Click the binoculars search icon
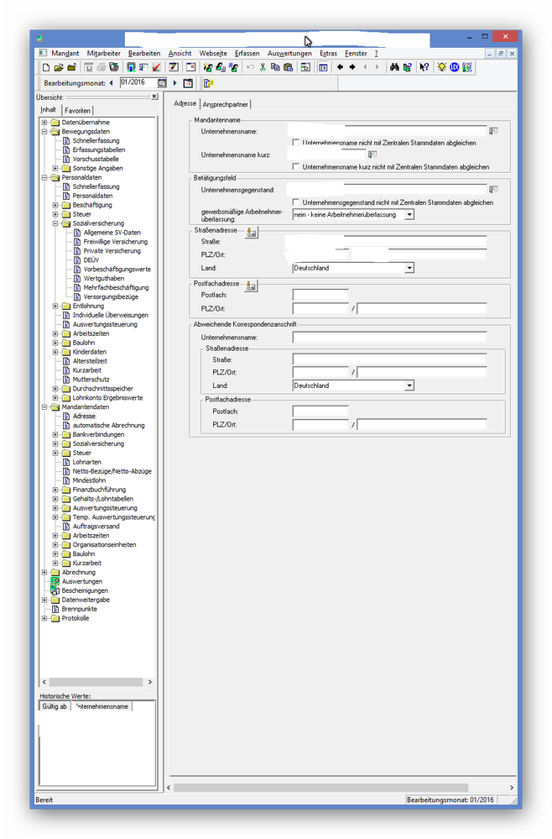 coord(394,67)
